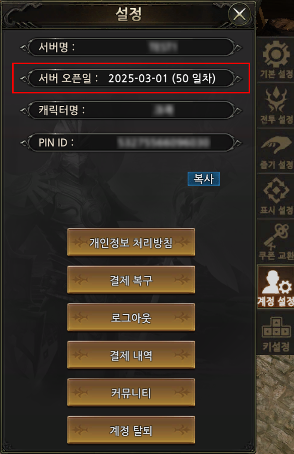Image resolution: width=294 pixels, height=454 pixels.
Task: Click the 로그아웃 logout button
Action: 131,317
